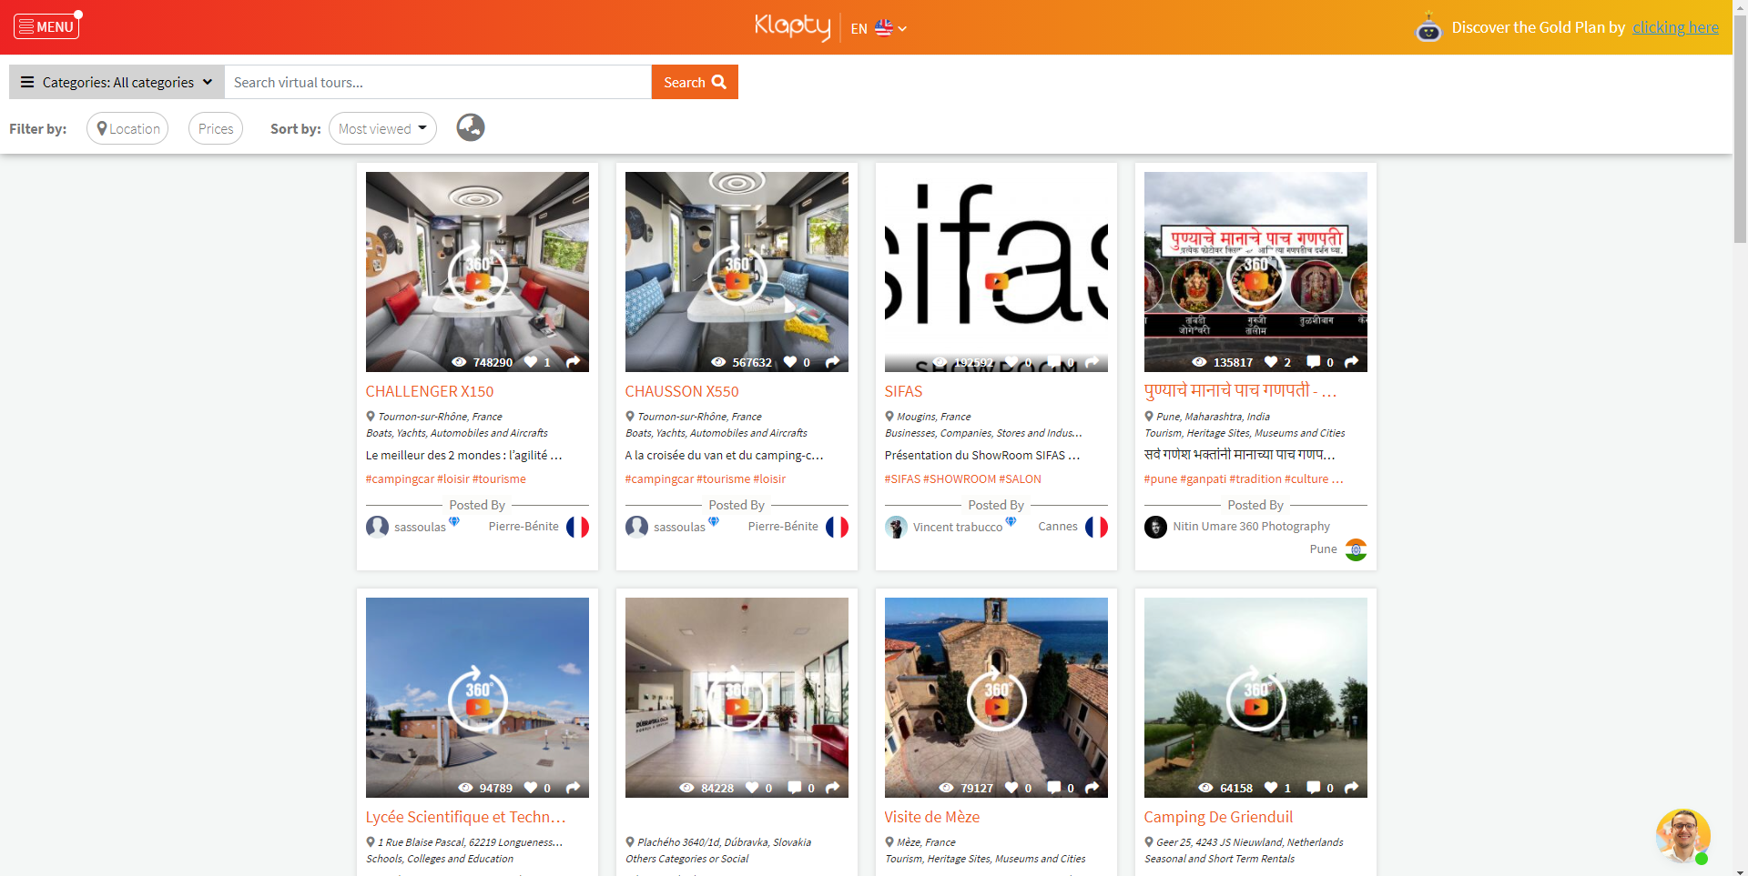1748x876 pixels.
Task: Click the #pune hashtag
Action: pyautogui.click(x=1161, y=479)
